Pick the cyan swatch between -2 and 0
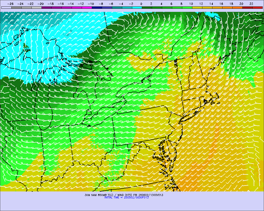Viewport: 264px width, 211px height. tap(137, 7)
